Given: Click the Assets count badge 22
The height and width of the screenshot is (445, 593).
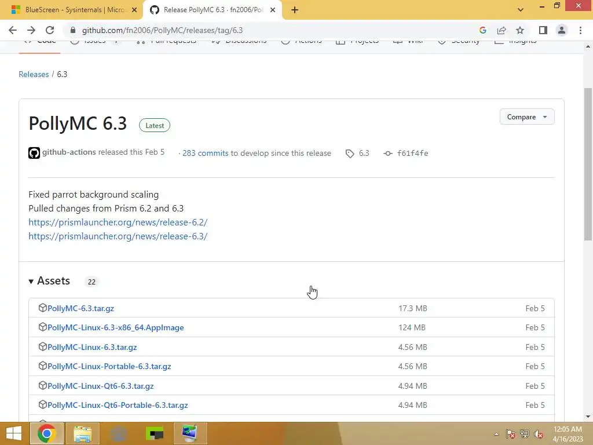Looking at the screenshot, I should coord(91,282).
